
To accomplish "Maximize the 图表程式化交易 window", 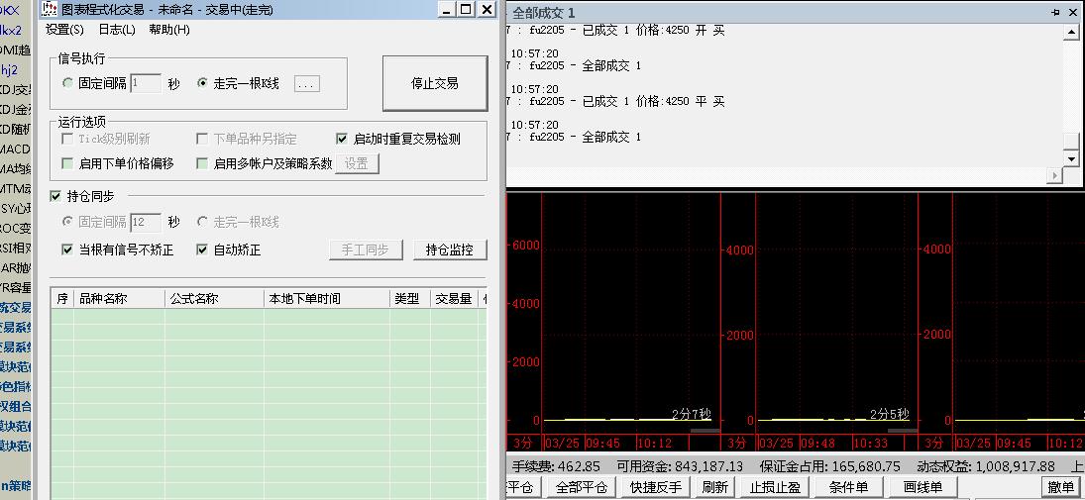I will pos(467,9).
